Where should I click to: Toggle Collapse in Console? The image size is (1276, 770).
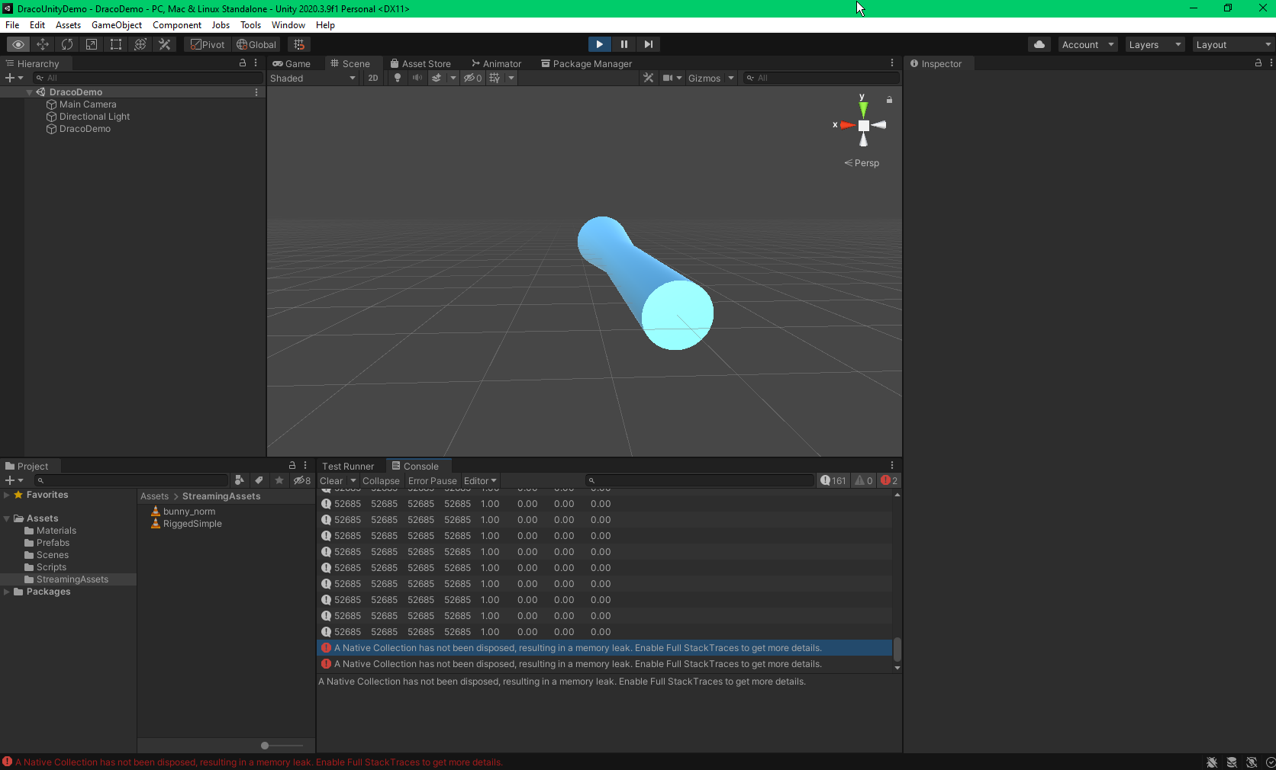[x=381, y=480]
